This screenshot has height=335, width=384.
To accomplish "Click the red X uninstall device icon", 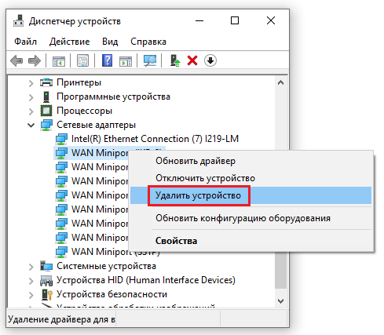I will 192,60.
